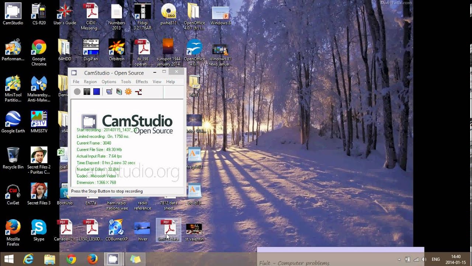Open Screen Annotations via orange sun icon
Viewport: 472px width, 266px height.
(x=128, y=92)
